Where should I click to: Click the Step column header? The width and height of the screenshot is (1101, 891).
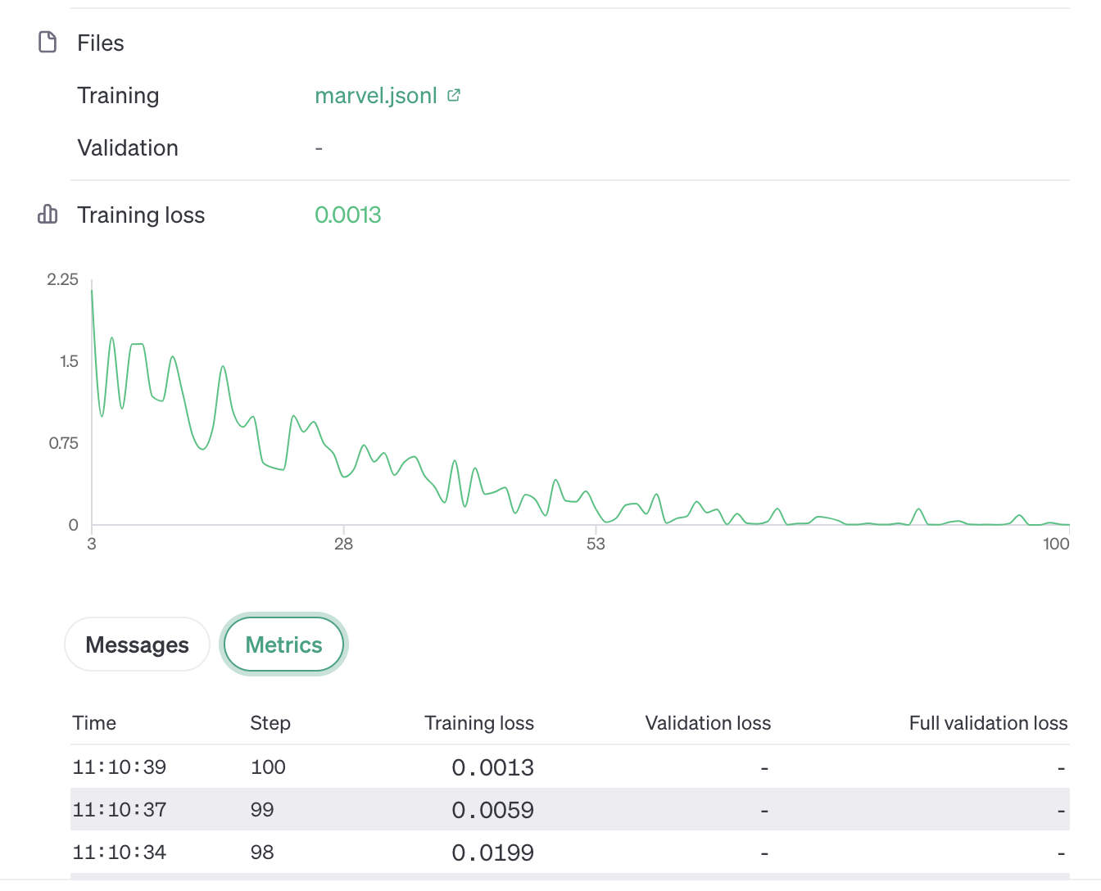tap(270, 723)
